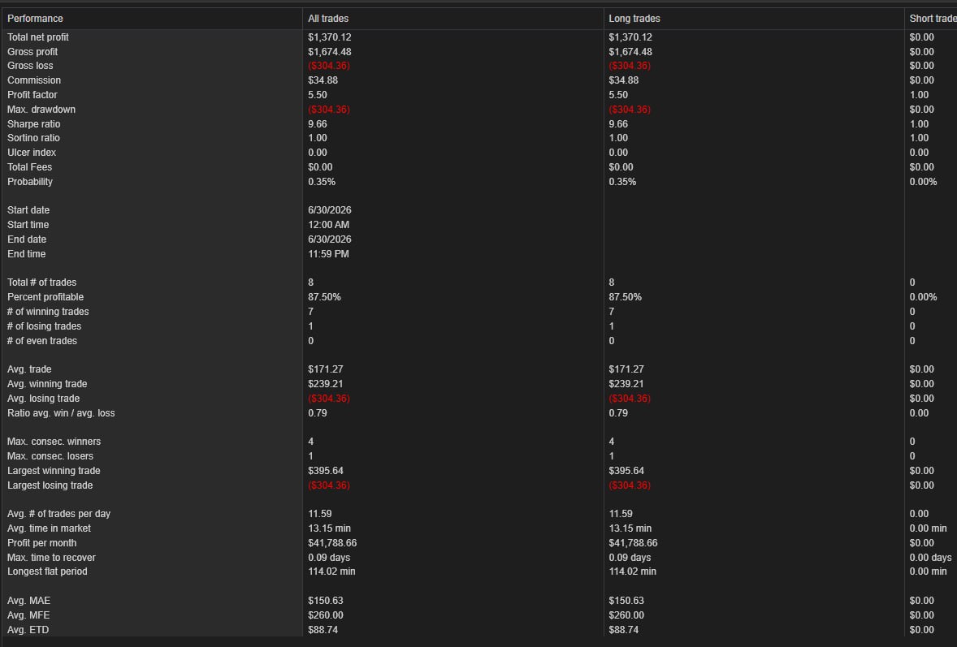The width and height of the screenshot is (957, 647).
Task: Select the Profit factor row label
Action: point(32,95)
